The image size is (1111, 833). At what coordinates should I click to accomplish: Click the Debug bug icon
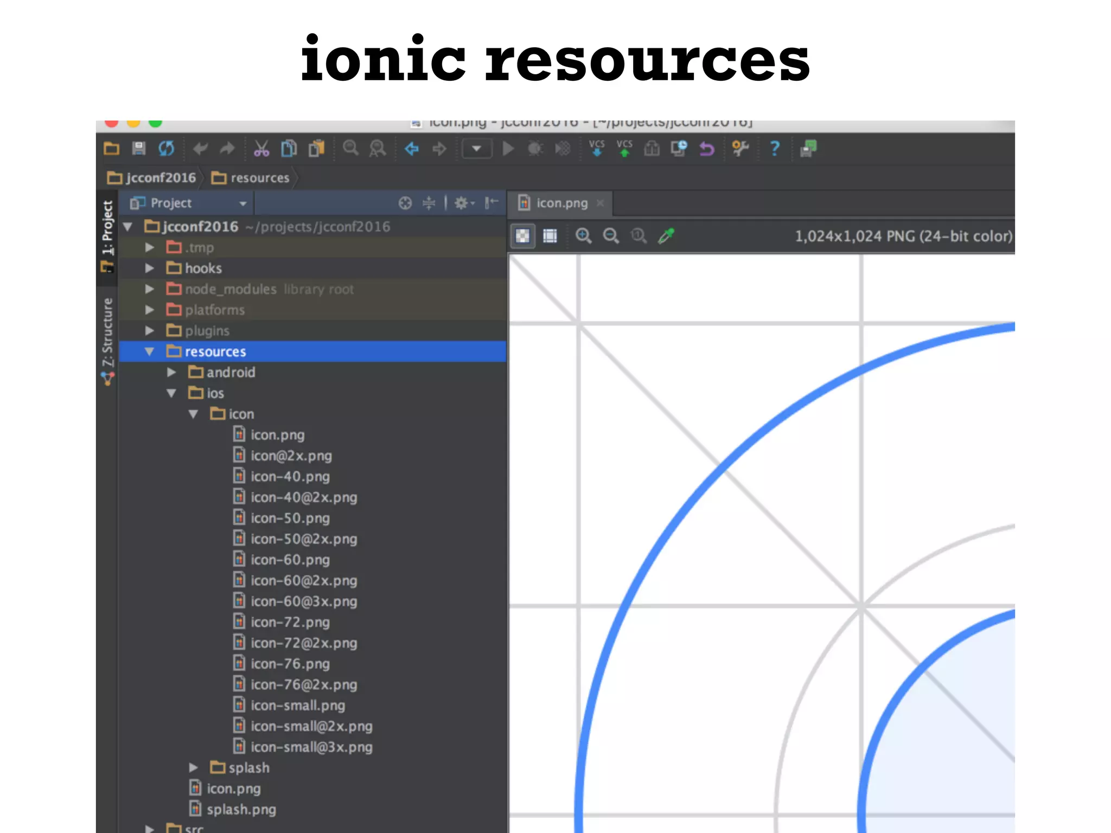click(535, 148)
